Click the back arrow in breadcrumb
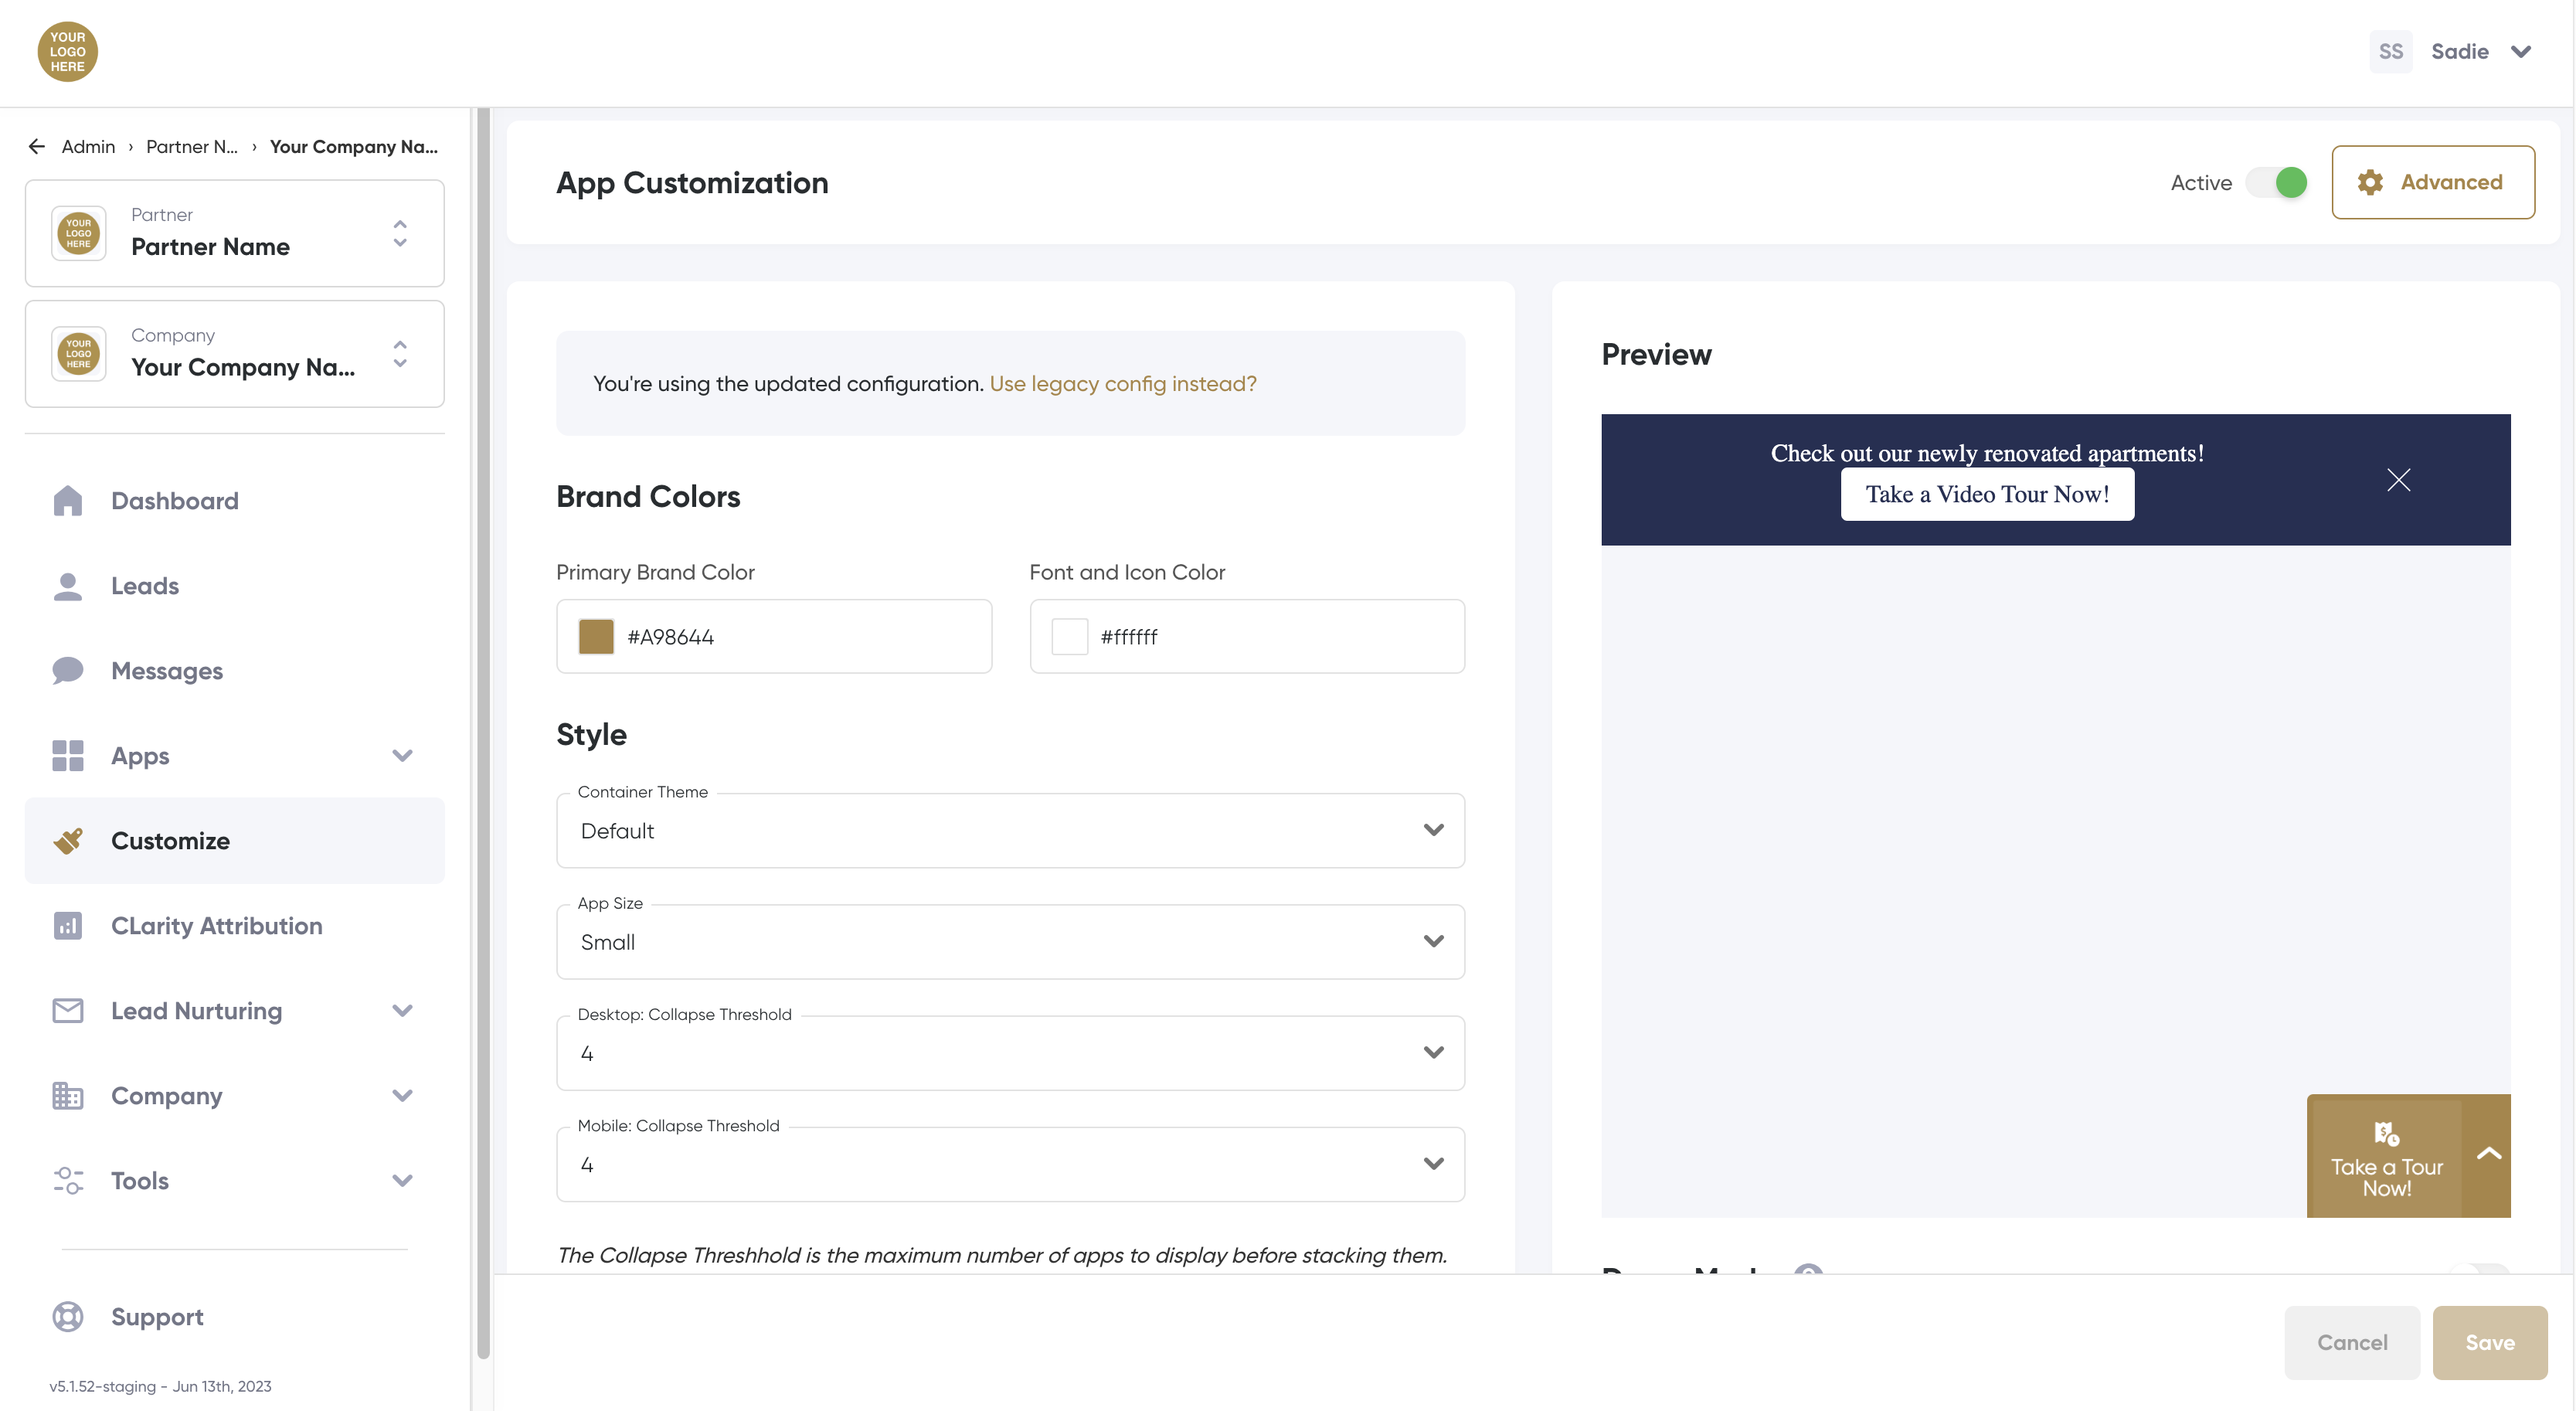This screenshot has height=1411, width=2576. point(37,147)
